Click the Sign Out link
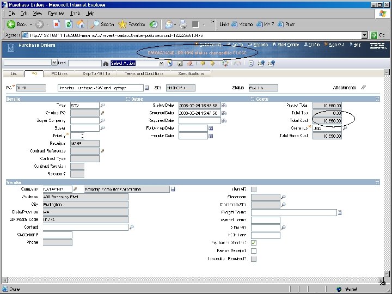The height and width of the screenshot is (294, 392). pyautogui.click(x=334, y=45)
